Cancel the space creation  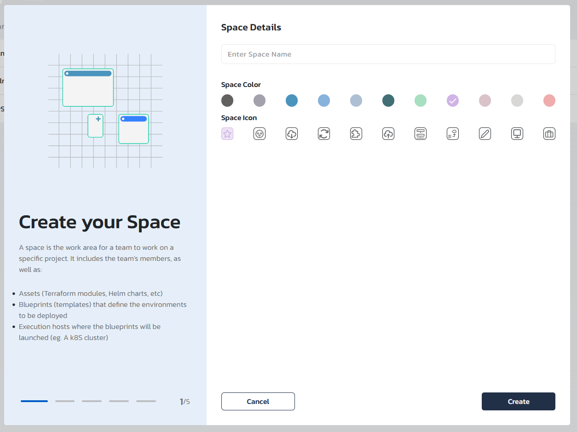[258, 401]
